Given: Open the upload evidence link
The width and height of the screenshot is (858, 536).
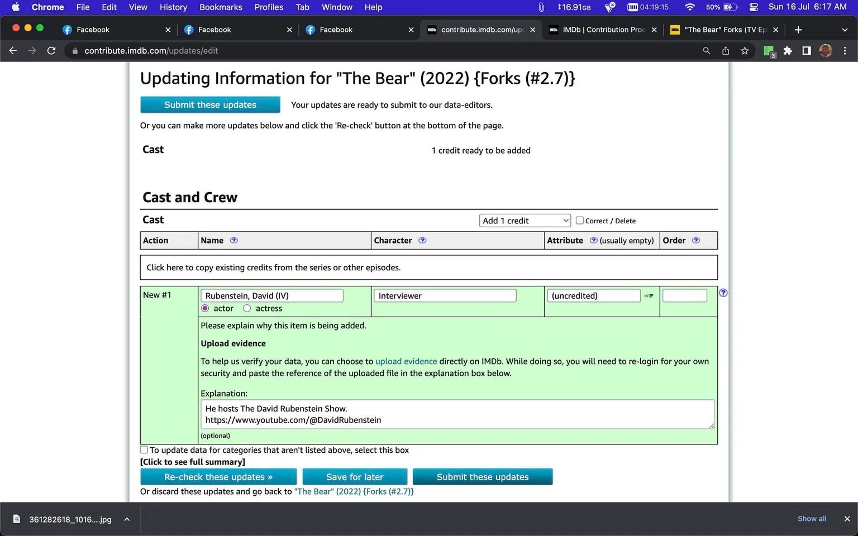Looking at the screenshot, I should [x=406, y=361].
